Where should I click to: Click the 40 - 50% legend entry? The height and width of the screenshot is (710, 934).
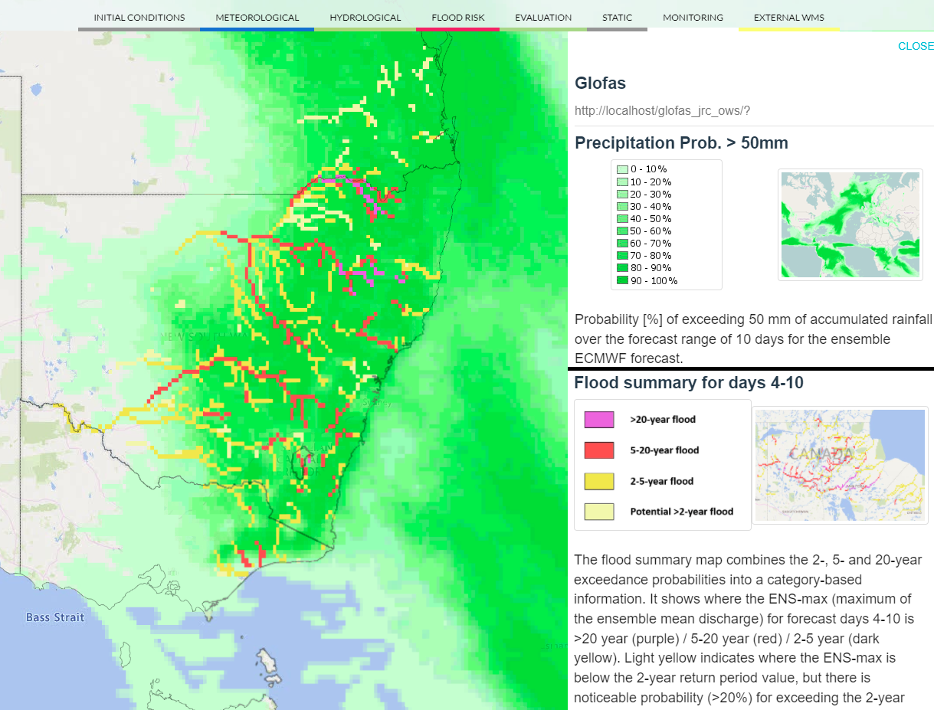pyautogui.click(x=644, y=219)
